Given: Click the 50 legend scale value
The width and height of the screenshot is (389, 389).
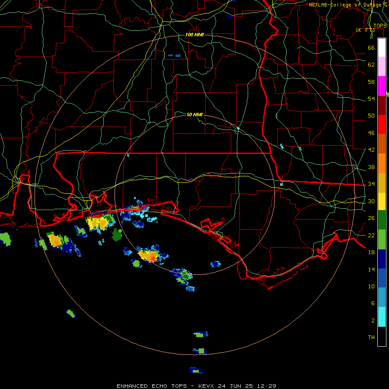Looking at the screenshot, I should coord(371,116).
